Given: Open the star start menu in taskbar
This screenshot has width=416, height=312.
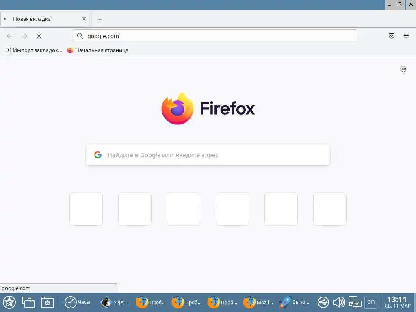Looking at the screenshot, I should click(9, 302).
